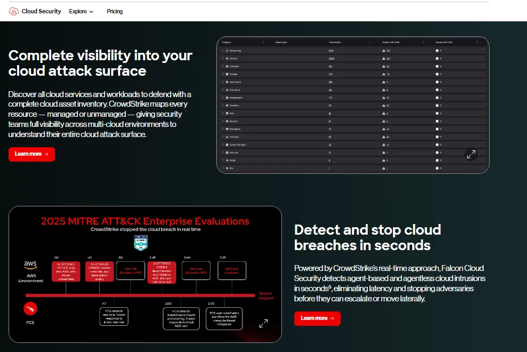This screenshot has height=352, width=527.
Task: Open the Application total assets count link
Action: (331, 82)
